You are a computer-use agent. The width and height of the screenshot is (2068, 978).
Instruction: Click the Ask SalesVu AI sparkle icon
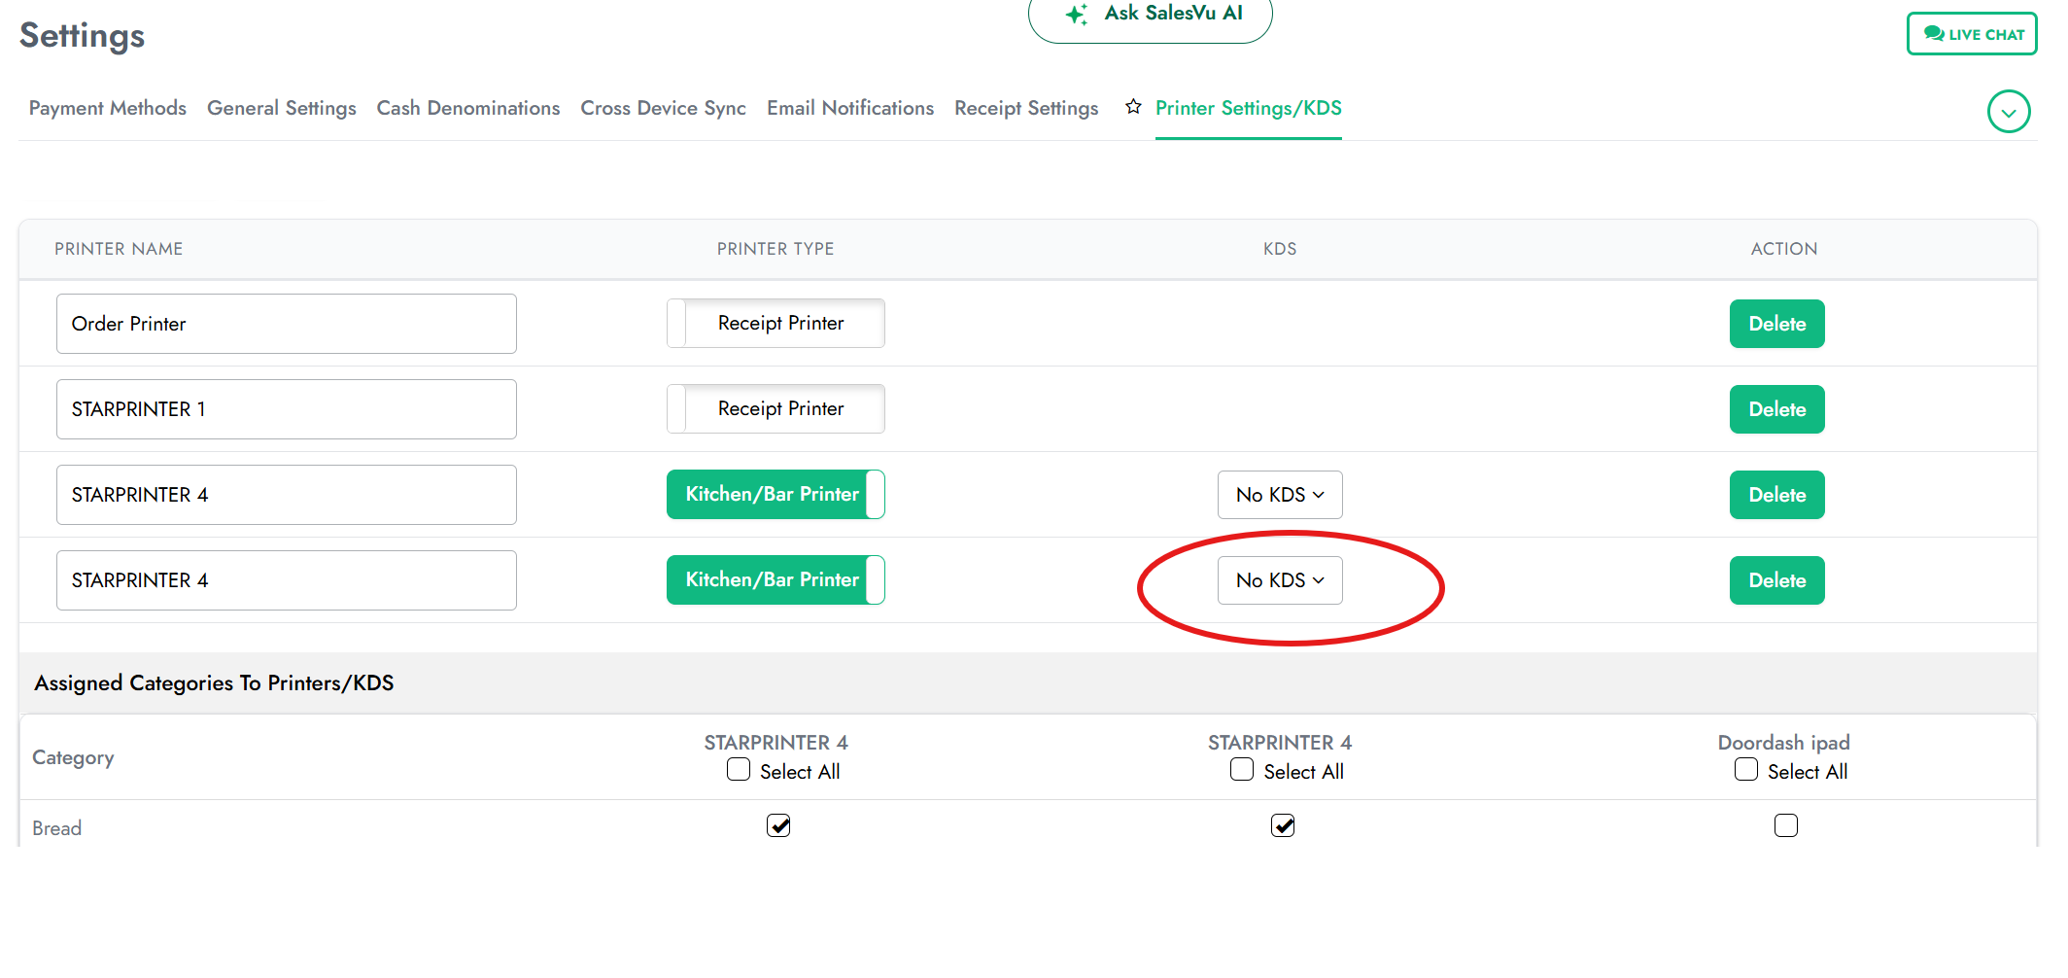point(1077,15)
